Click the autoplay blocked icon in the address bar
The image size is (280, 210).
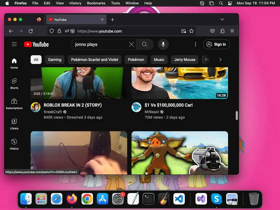[72, 31]
